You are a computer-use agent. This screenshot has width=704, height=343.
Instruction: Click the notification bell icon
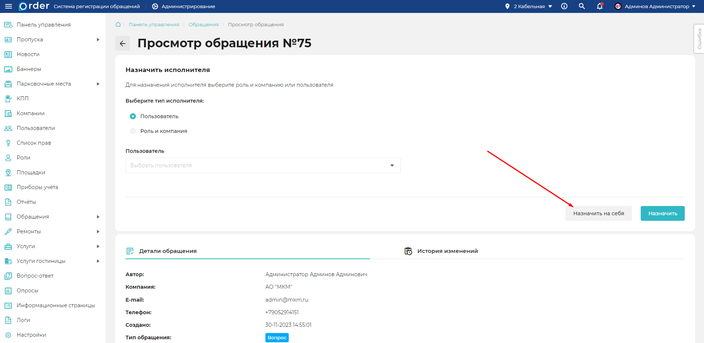point(600,6)
